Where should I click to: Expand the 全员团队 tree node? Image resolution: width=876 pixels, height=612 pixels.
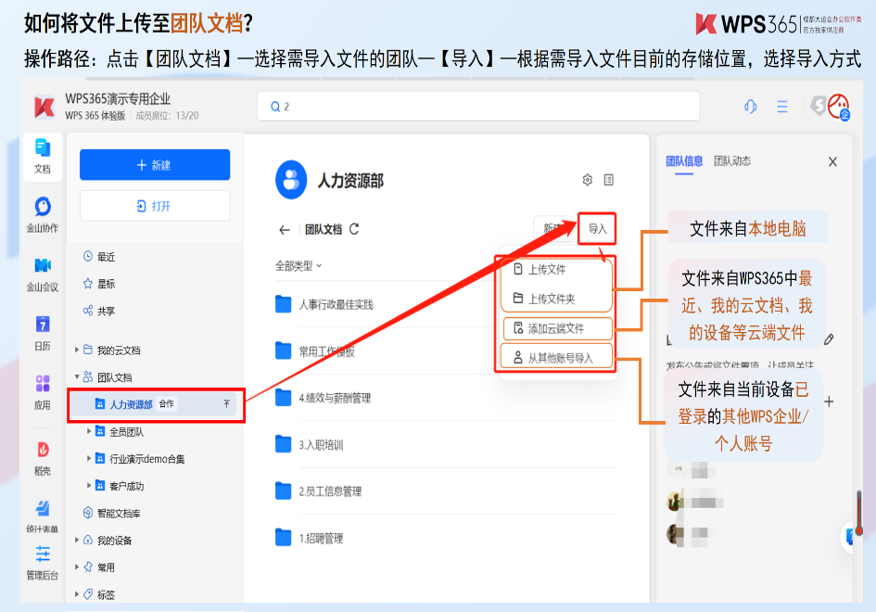tap(89, 431)
